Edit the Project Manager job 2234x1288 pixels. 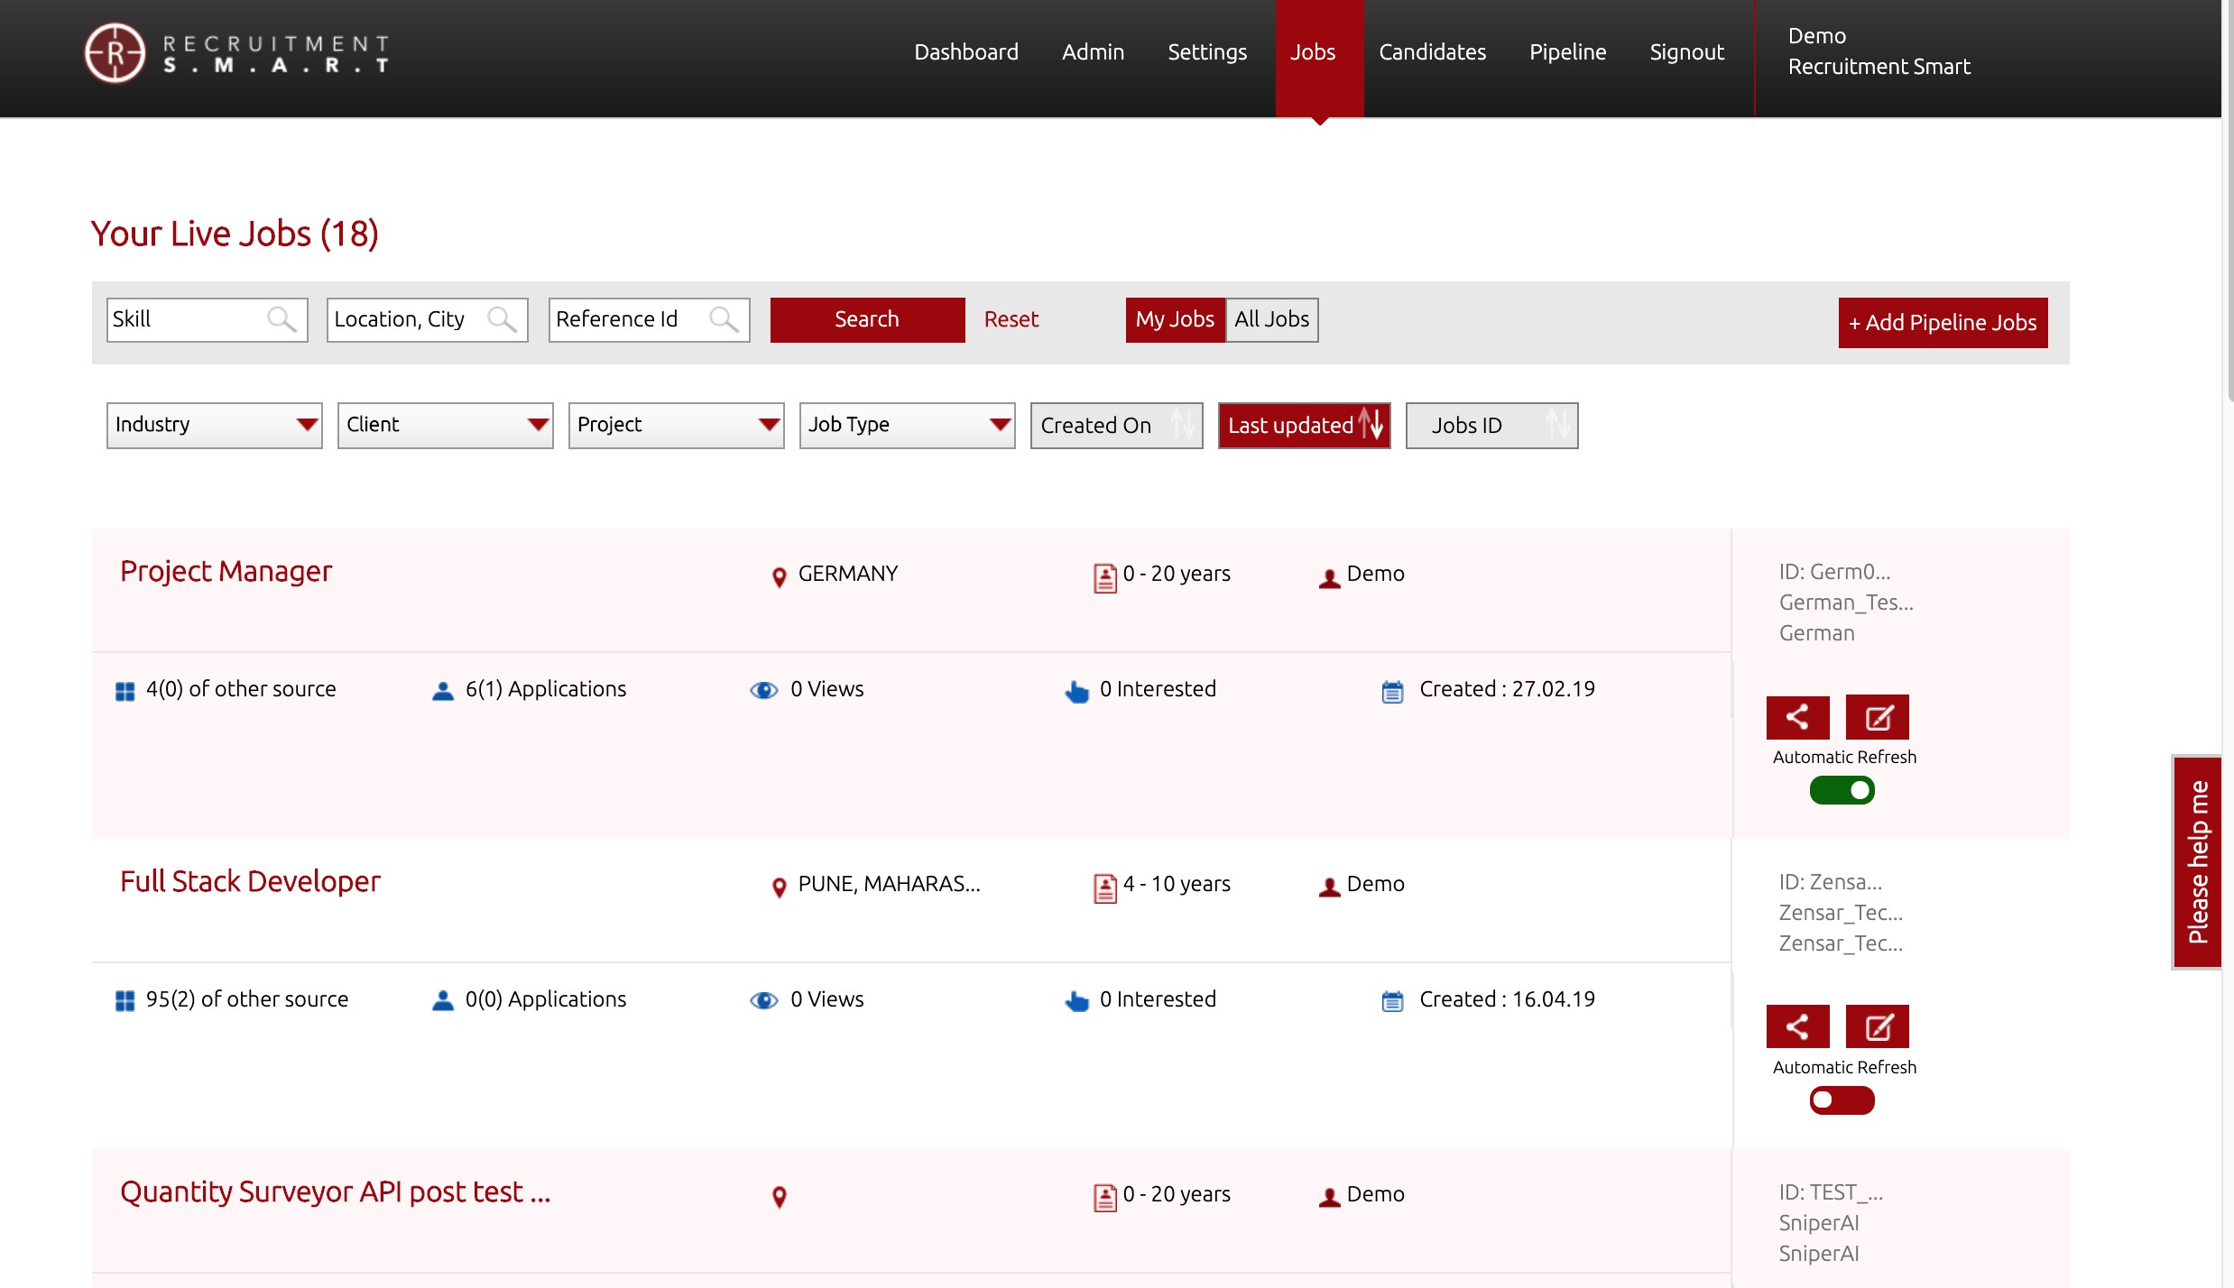tap(1878, 717)
